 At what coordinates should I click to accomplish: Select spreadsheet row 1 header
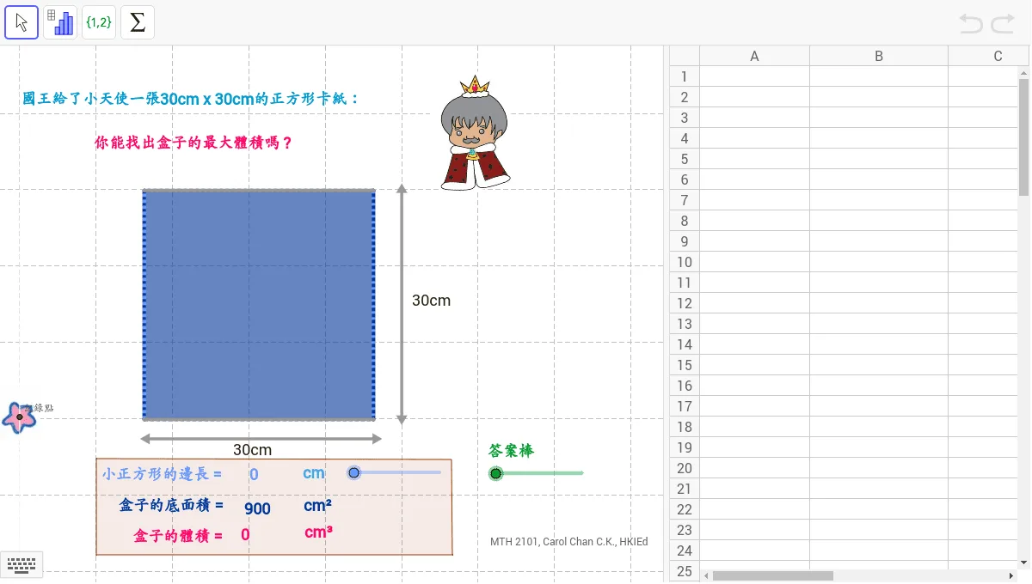(x=685, y=76)
